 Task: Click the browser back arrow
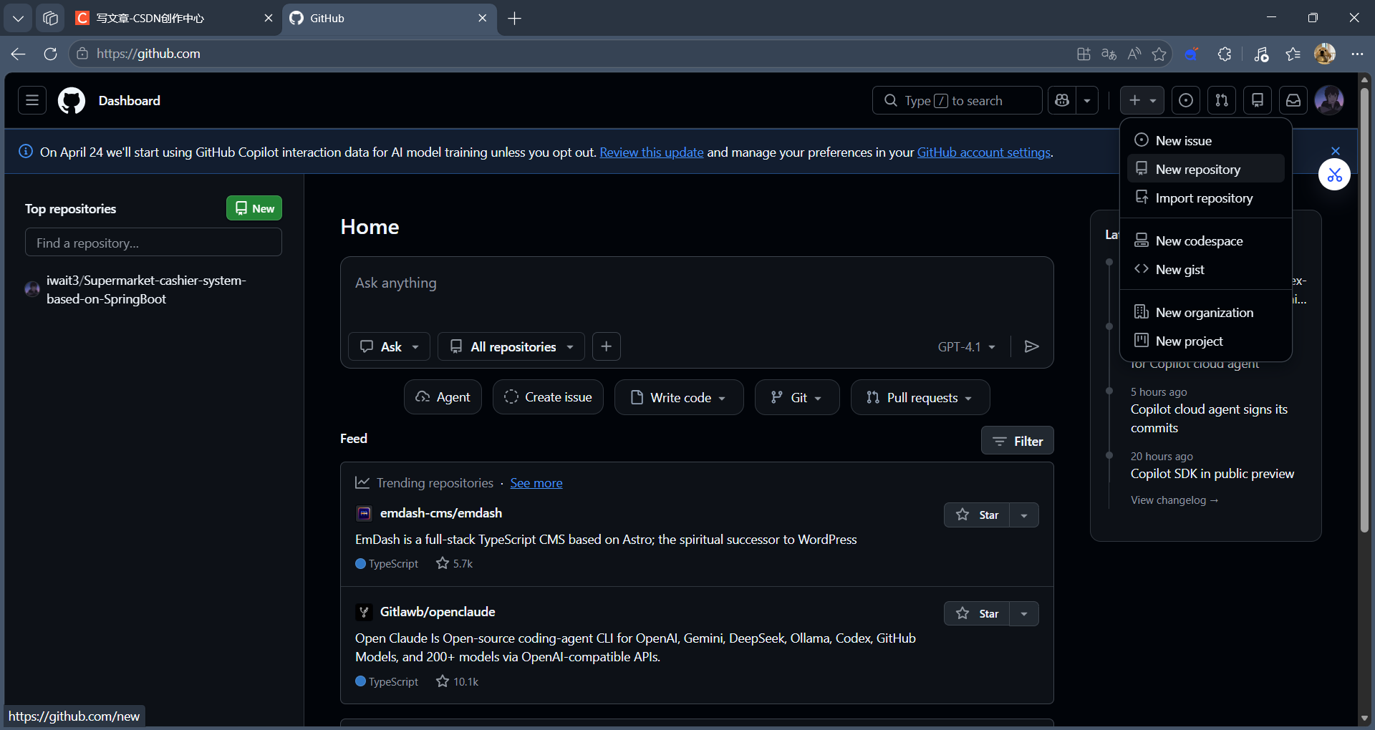(19, 54)
